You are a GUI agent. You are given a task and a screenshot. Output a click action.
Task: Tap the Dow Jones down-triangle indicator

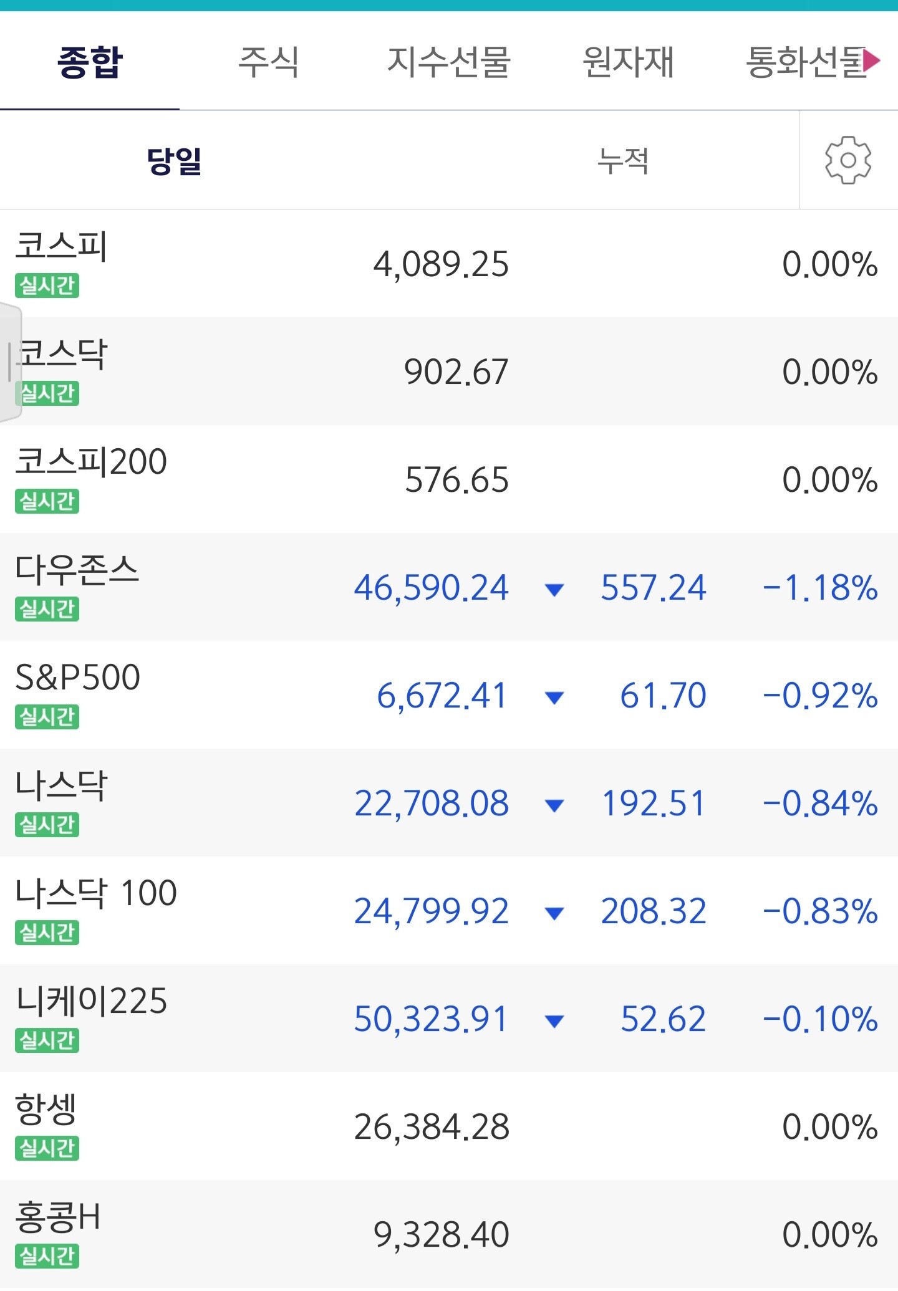point(554,589)
